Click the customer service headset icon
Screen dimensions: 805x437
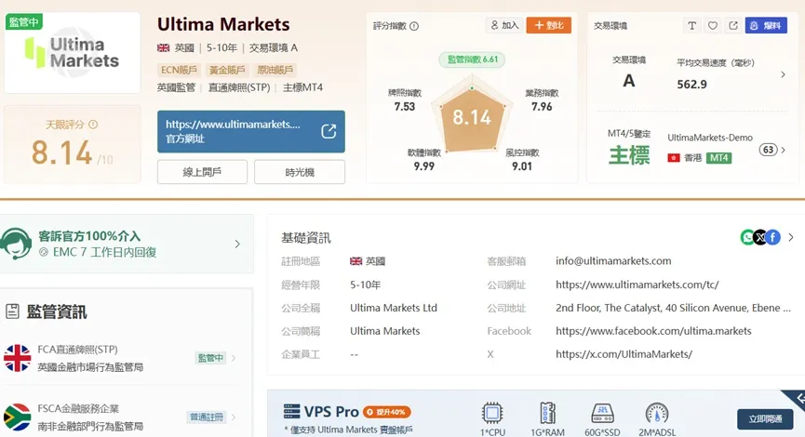point(17,244)
